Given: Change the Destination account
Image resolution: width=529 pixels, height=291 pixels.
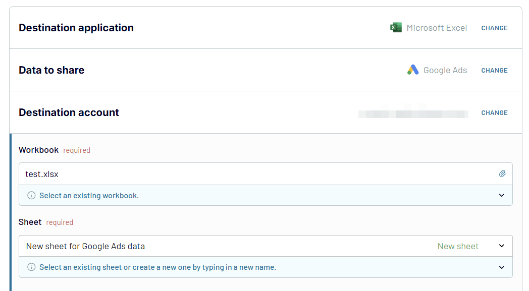Looking at the screenshot, I should (x=494, y=113).
